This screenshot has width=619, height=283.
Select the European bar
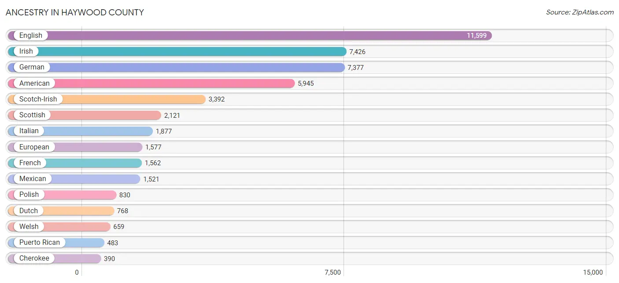coord(75,147)
